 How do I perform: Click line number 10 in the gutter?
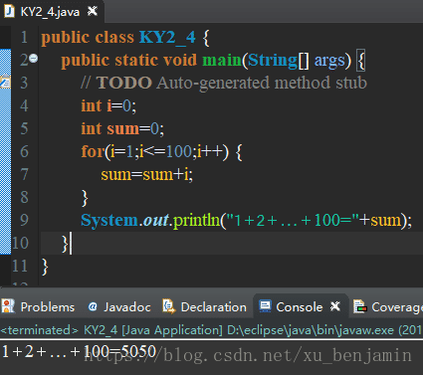pos(20,243)
